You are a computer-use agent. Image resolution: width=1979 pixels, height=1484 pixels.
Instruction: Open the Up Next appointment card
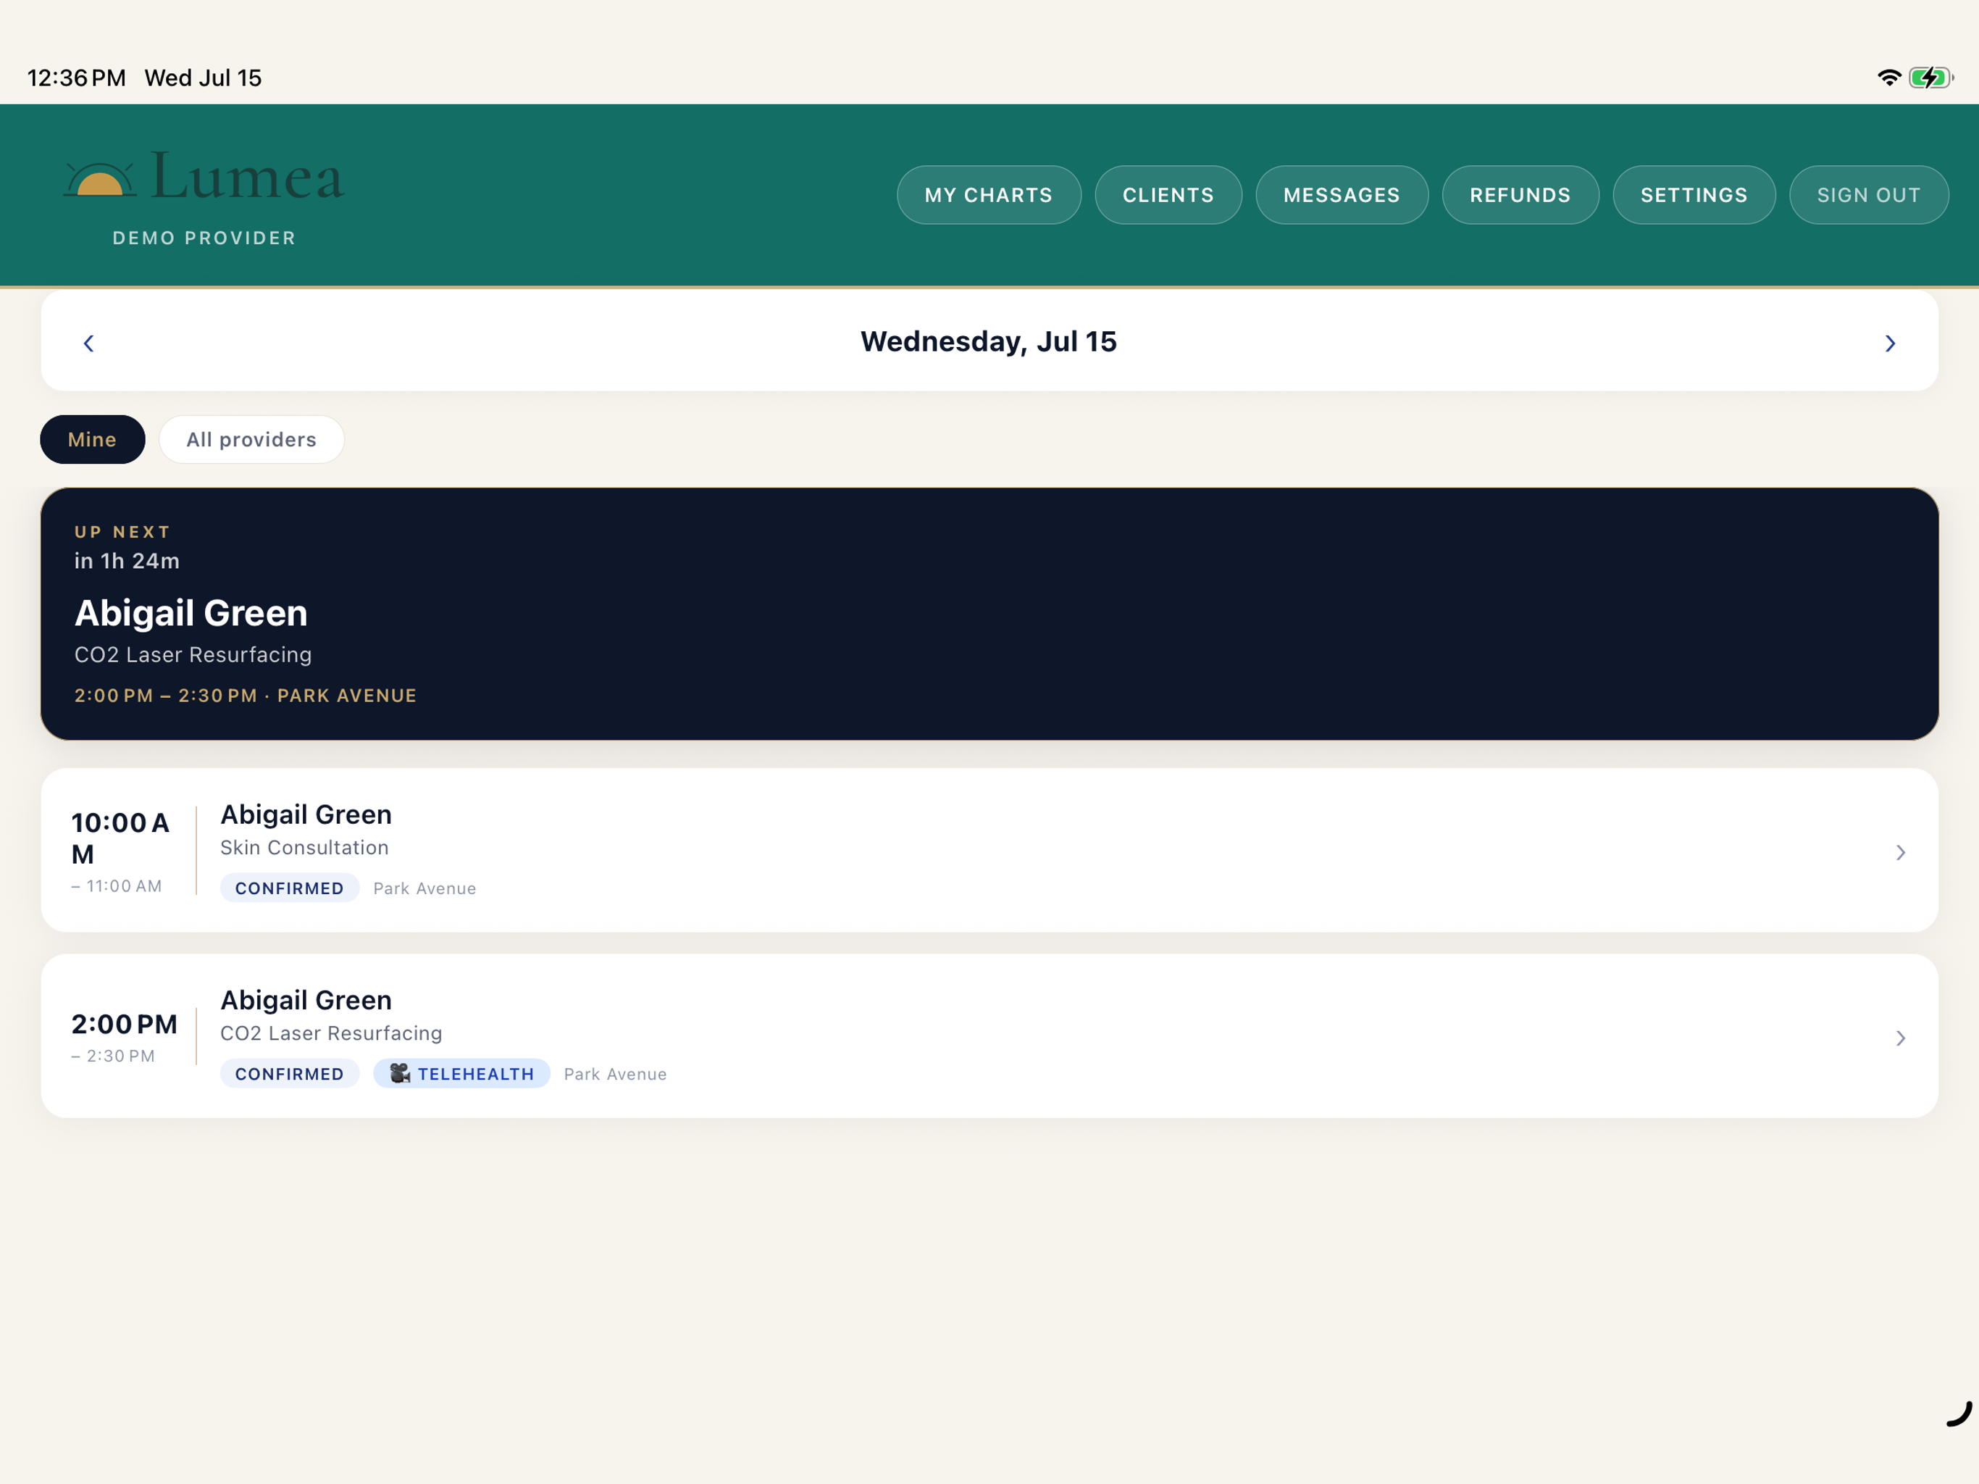(x=989, y=614)
